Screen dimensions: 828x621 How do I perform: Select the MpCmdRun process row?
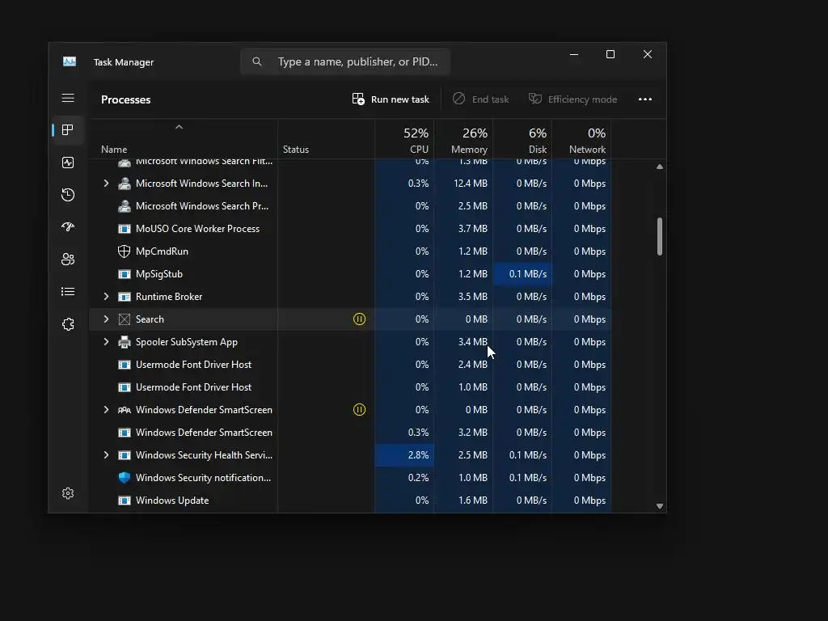(x=350, y=251)
